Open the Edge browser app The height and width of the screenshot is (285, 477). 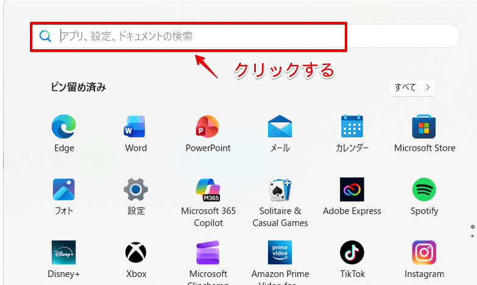(x=64, y=132)
